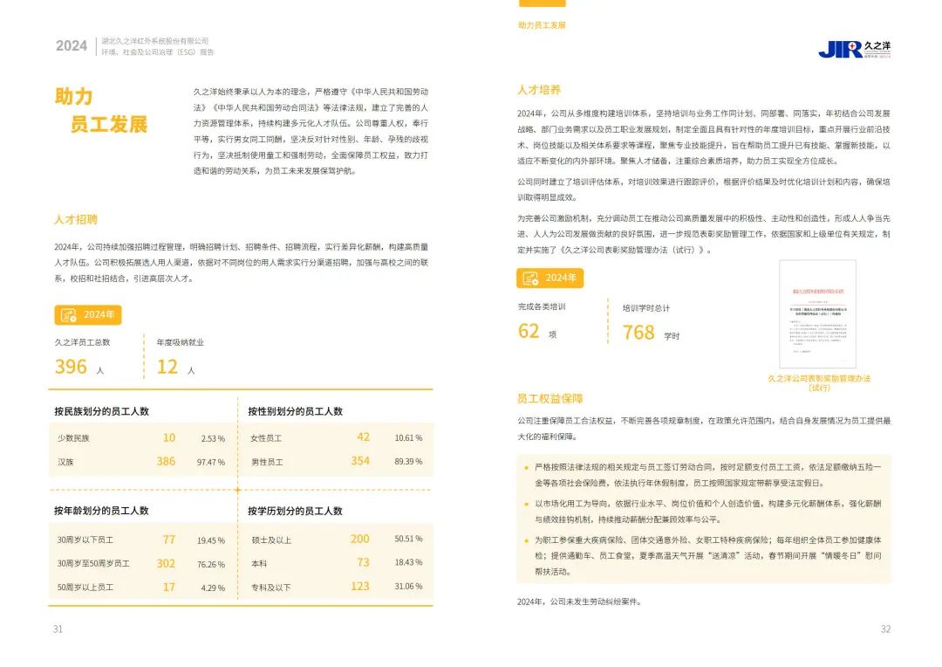Image resolution: width=942 pixels, height=667 pixels.
Task: Click the heading 助力员工发展
Action: (101, 110)
